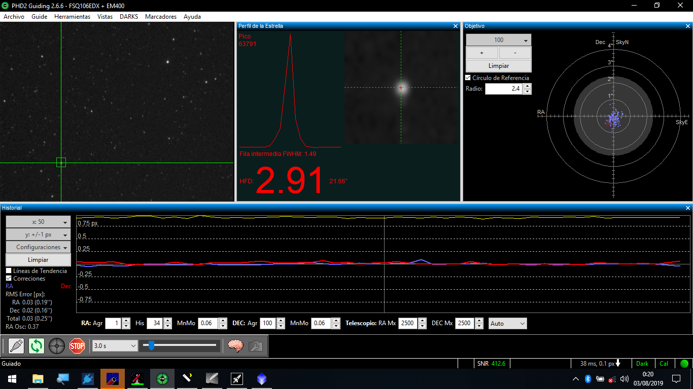Open the Archivo menu
The height and width of the screenshot is (389, 693).
[14, 17]
